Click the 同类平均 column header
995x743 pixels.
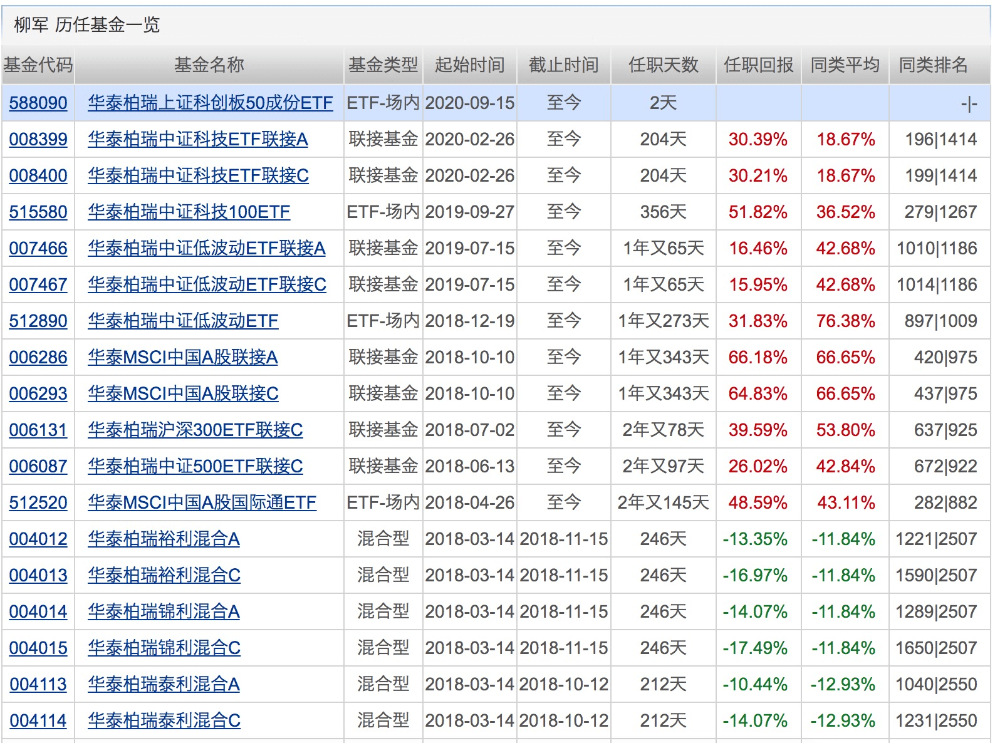[x=845, y=65]
